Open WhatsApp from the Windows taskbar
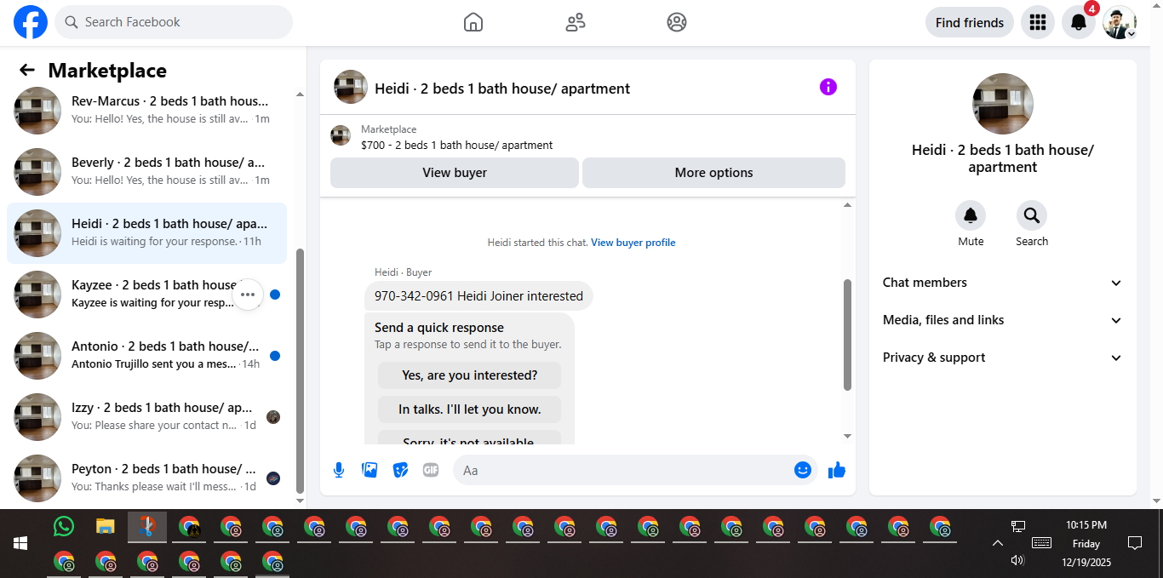This screenshot has height=578, width=1163. (64, 526)
